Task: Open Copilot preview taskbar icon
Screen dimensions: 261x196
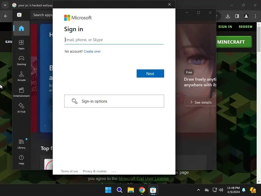Action: tap(253, 190)
